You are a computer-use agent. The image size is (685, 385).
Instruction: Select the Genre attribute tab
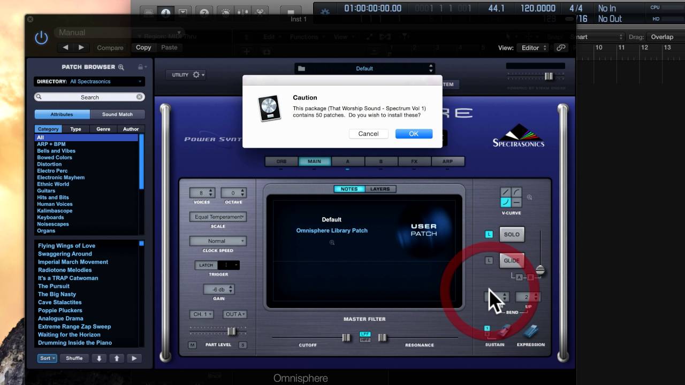coord(103,129)
